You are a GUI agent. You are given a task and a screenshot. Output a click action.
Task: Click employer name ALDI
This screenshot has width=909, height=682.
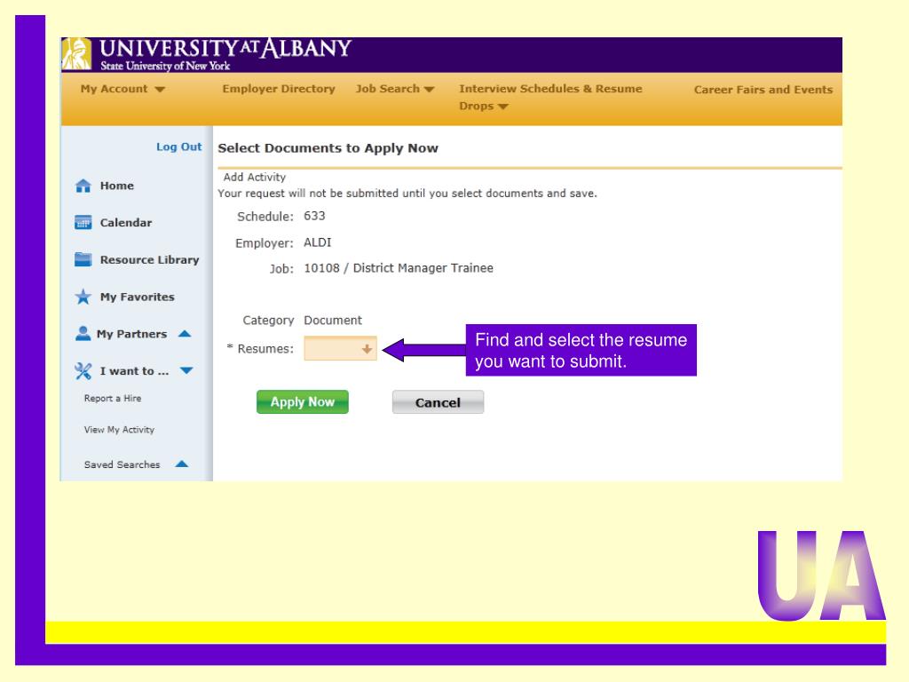pos(318,242)
